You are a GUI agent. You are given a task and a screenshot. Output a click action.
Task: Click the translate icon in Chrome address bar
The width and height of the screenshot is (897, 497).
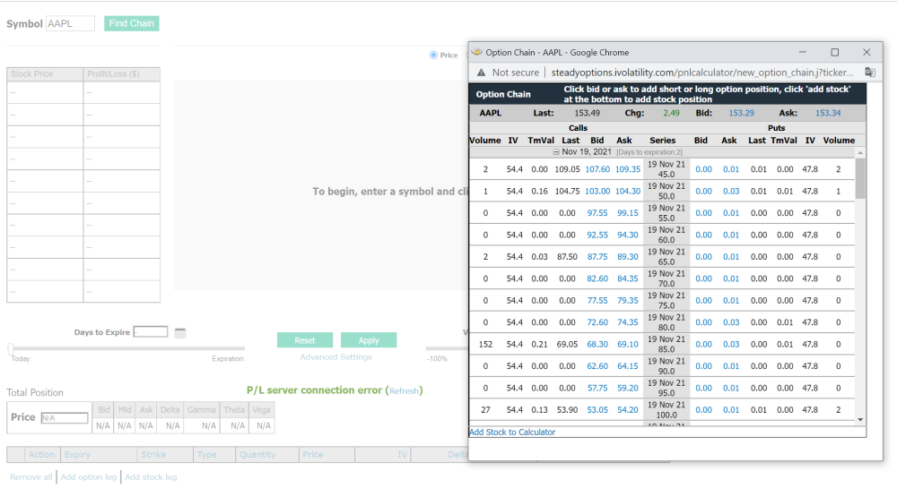click(869, 73)
